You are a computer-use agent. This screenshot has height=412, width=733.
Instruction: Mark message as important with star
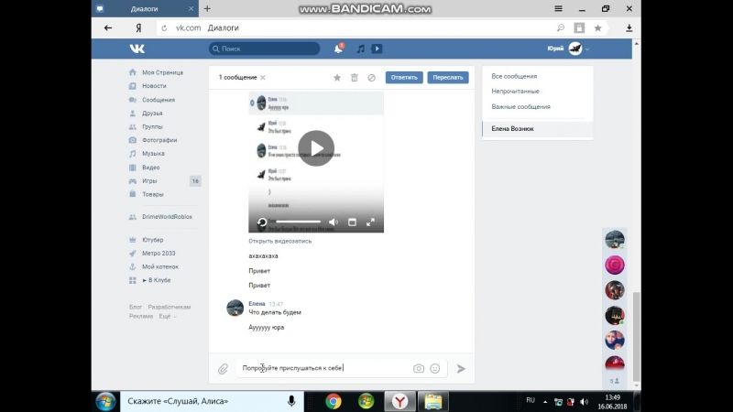(336, 78)
